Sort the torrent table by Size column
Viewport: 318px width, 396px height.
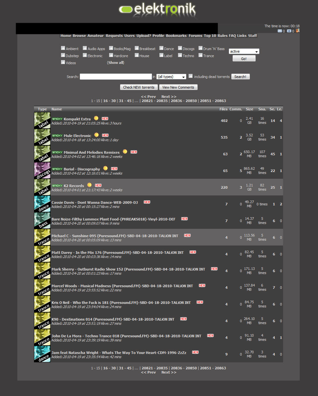tap(249, 109)
